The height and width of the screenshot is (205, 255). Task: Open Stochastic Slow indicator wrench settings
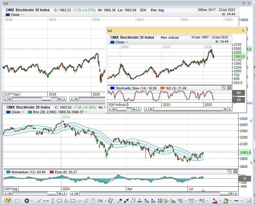click(x=223, y=88)
